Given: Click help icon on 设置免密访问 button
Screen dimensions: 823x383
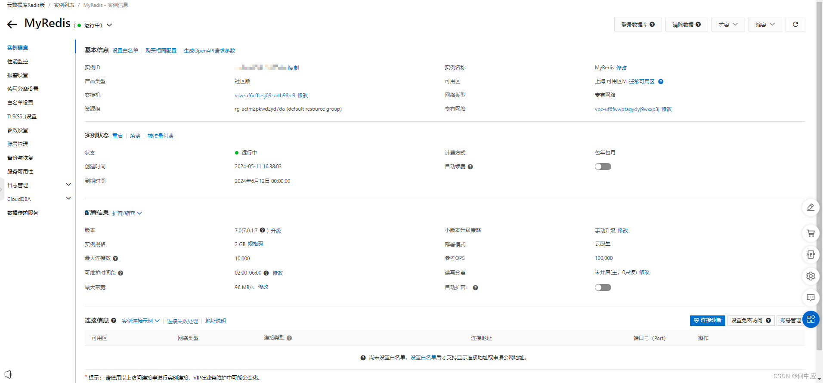Looking at the screenshot, I should point(768,321).
